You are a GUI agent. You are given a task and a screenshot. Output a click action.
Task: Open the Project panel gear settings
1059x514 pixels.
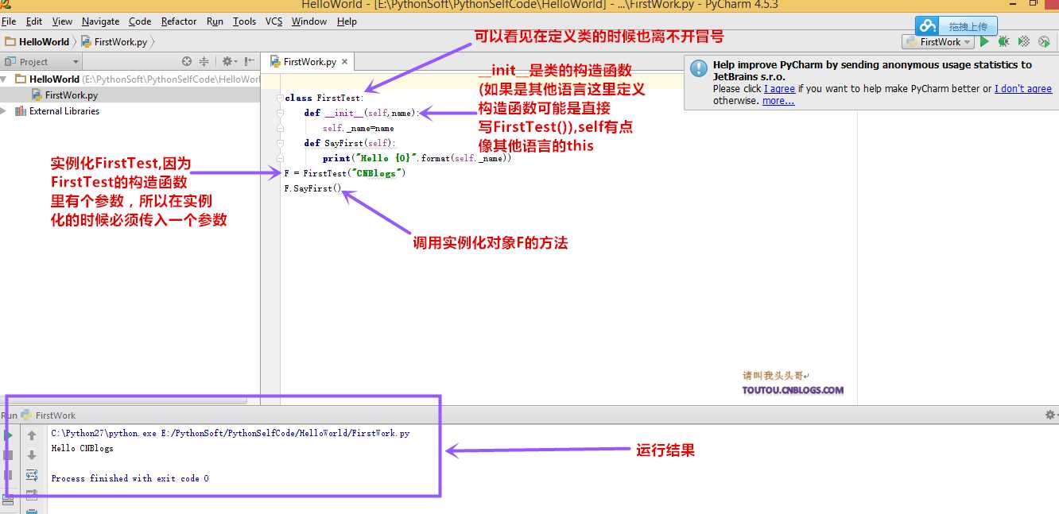pyautogui.click(x=229, y=61)
